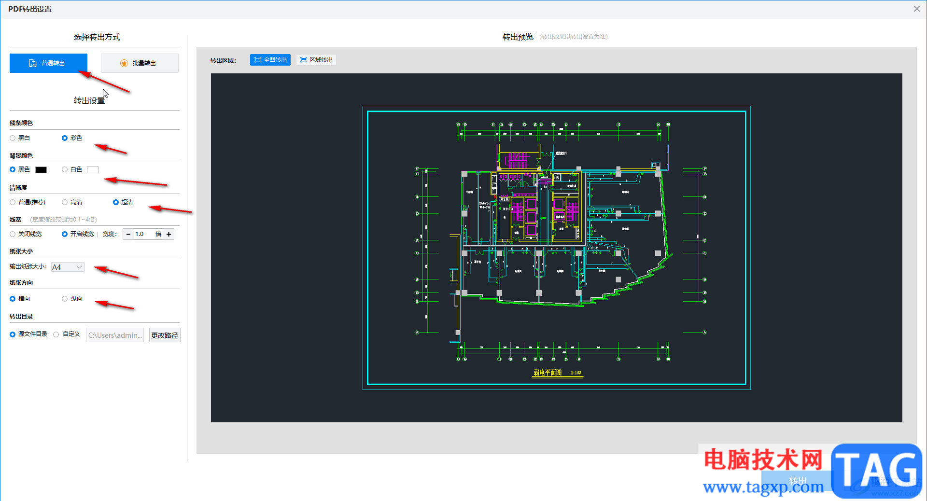This screenshot has height=501, width=927.
Task: Choose 全图转出 full drawing export
Action: tap(270, 60)
